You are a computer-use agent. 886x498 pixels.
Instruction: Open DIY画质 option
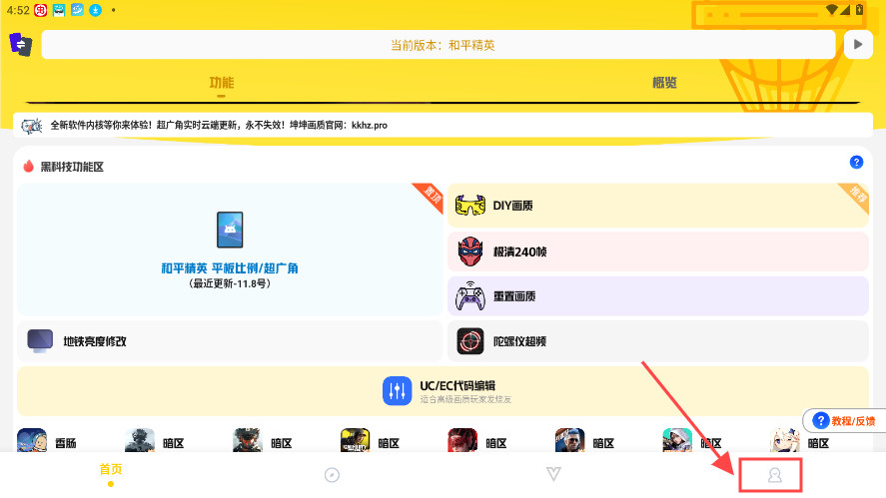pos(657,206)
